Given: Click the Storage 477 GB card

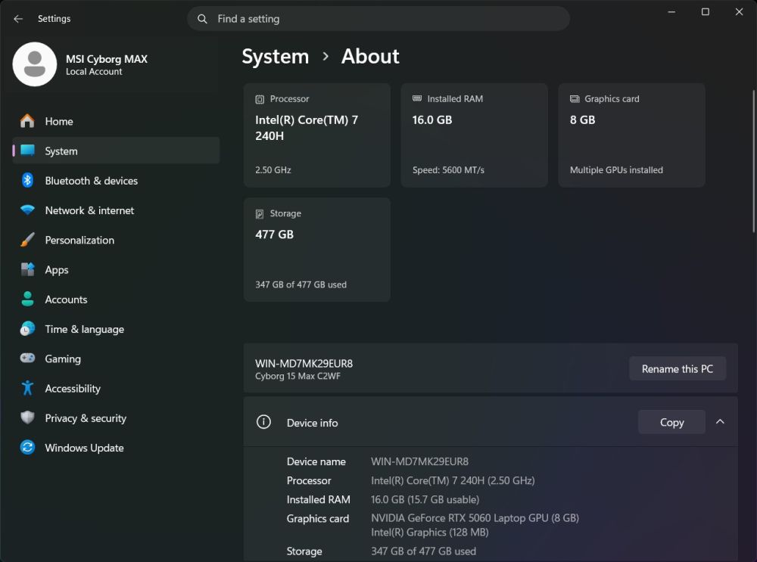Looking at the screenshot, I should coord(316,250).
